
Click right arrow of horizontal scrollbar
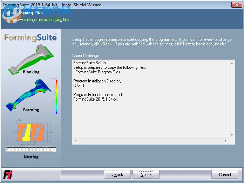tap(226, 141)
